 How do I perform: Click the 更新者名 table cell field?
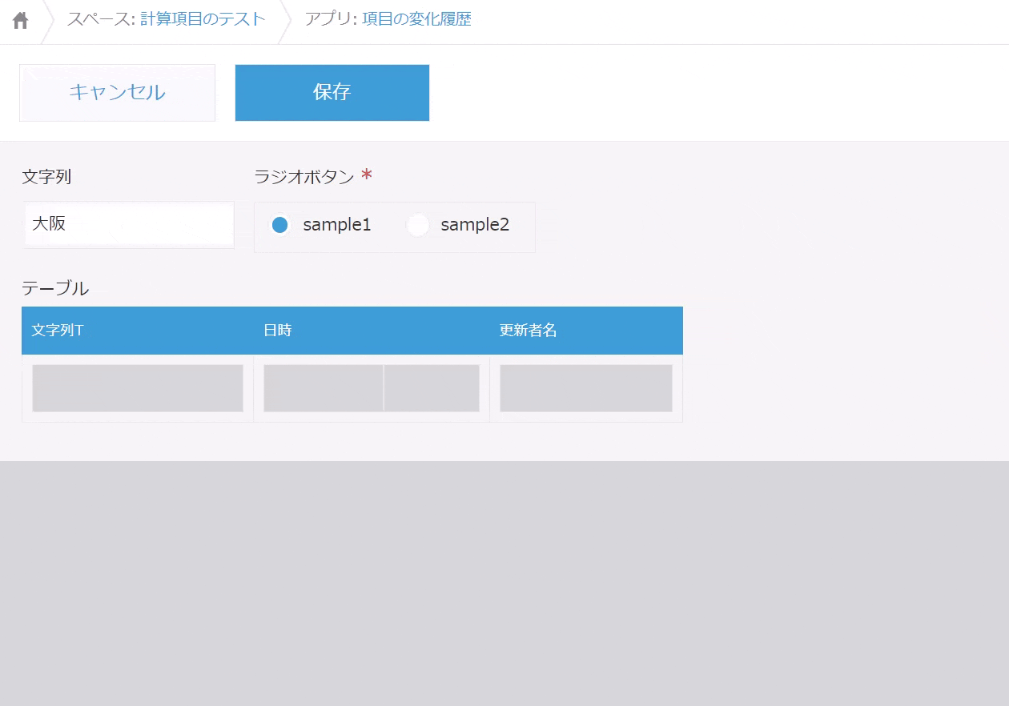pyautogui.click(x=586, y=388)
